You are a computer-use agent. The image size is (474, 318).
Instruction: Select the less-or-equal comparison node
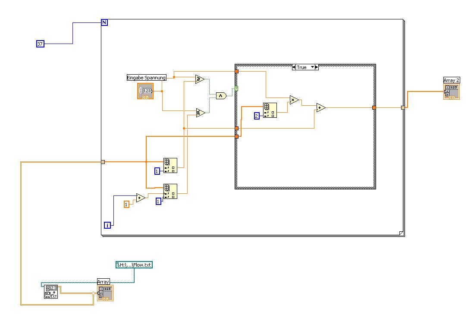click(x=201, y=113)
